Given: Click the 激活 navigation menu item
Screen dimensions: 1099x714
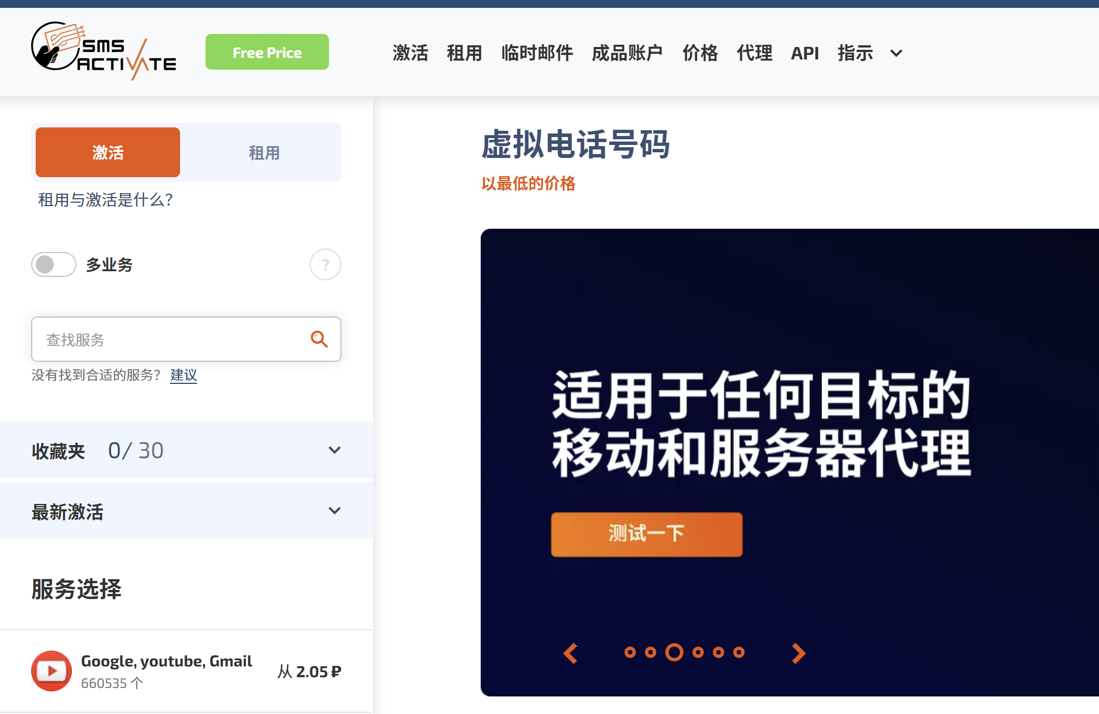Looking at the screenshot, I should pos(410,52).
